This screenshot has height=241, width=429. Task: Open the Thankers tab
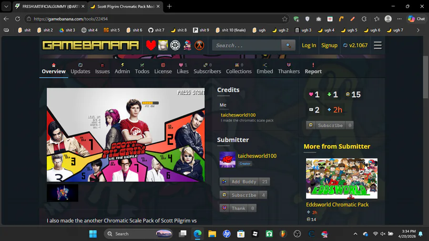(x=289, y=69)
